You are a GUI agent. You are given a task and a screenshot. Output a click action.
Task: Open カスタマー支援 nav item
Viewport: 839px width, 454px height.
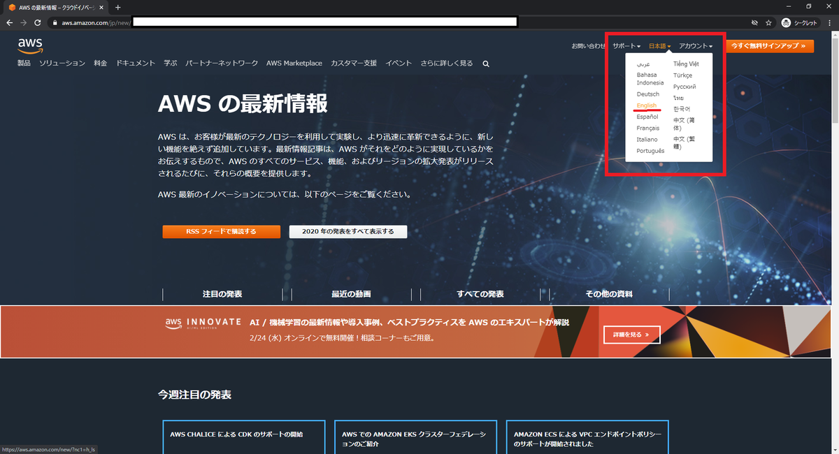pyautogui.click(x=354, y=64)
